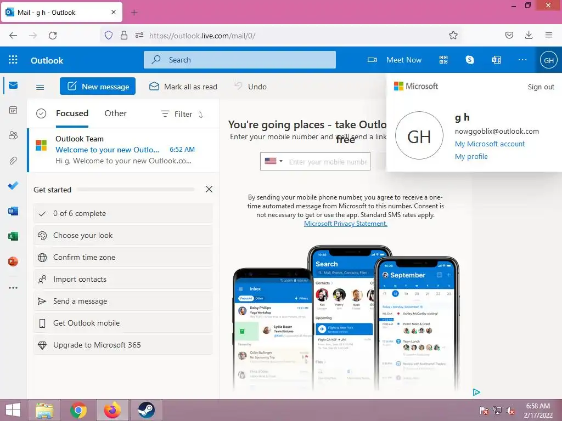Image resolution: width=562 pixels, height=421 pixels.
Task: Open To Do checkmark icon
Action: point(13,185)
